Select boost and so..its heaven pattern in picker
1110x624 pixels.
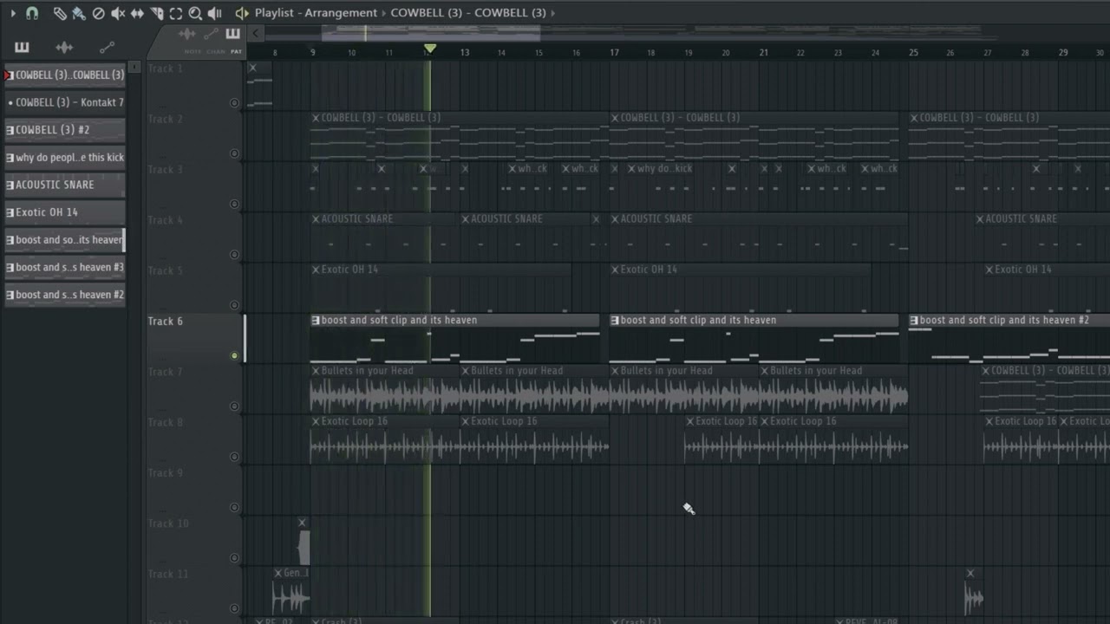coord(65,240)
